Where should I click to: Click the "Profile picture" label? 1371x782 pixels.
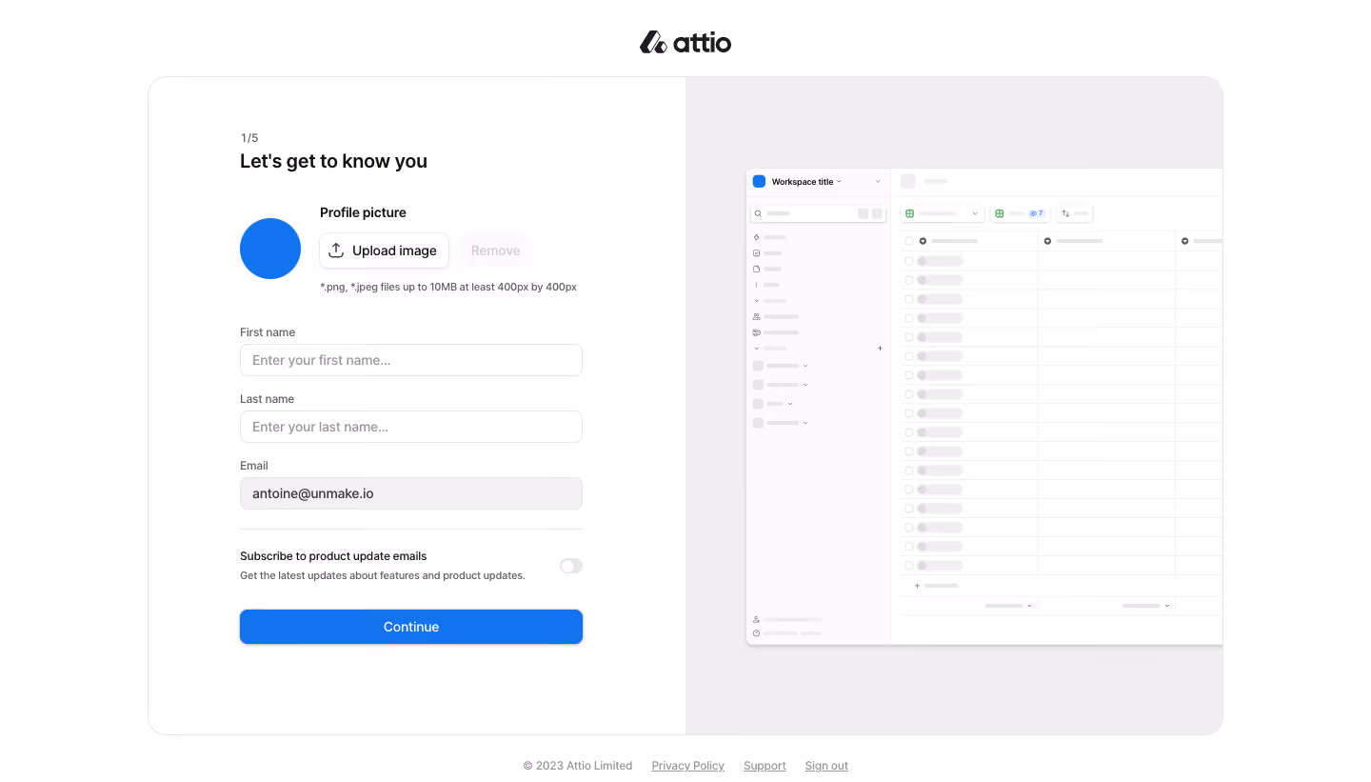(363, 212)
